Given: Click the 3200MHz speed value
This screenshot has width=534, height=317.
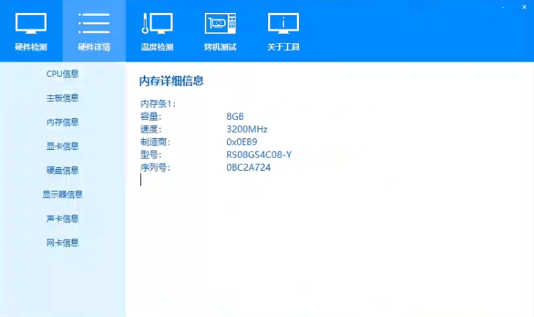Looking at the screenshot, I should 247,129.
